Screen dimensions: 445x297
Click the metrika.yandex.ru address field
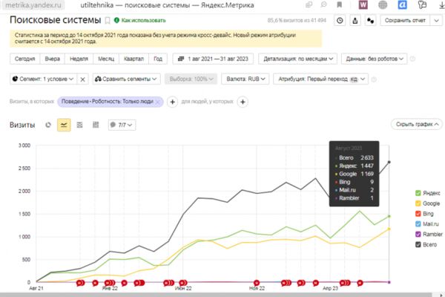point(33,5)
